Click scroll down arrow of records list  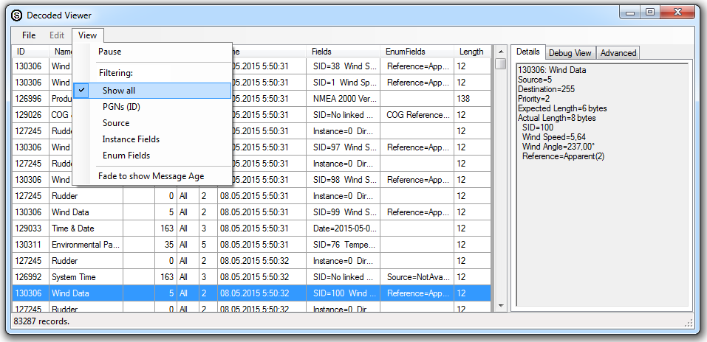[x=500, y=305]
